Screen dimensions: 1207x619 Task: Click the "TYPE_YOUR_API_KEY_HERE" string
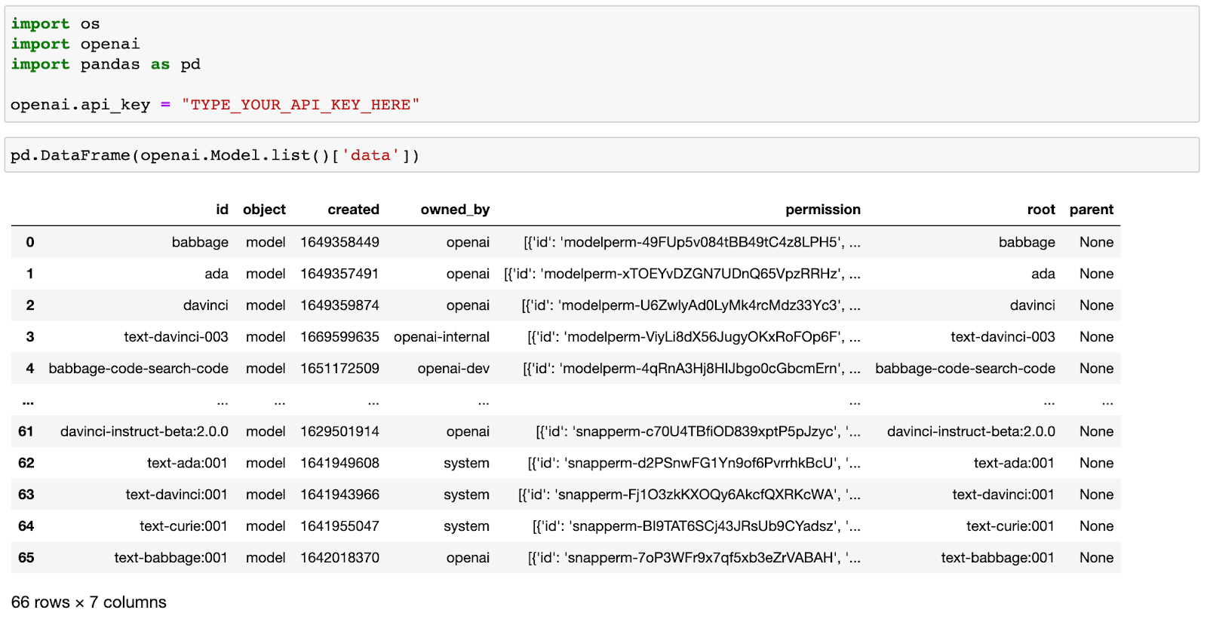click(300, 105)
